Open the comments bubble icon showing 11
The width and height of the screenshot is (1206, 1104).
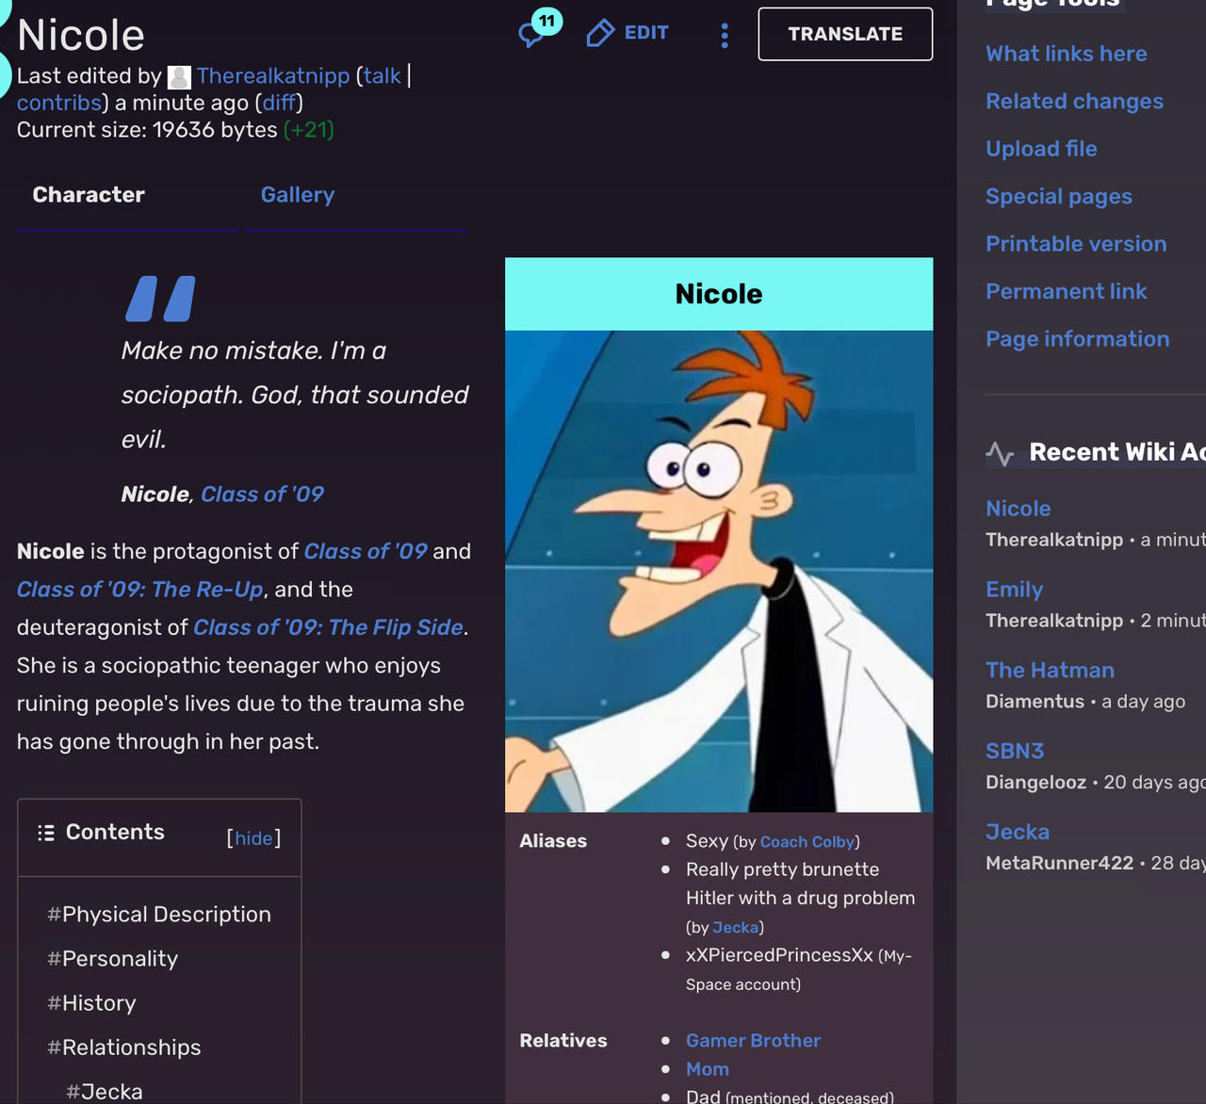point(539,30)
